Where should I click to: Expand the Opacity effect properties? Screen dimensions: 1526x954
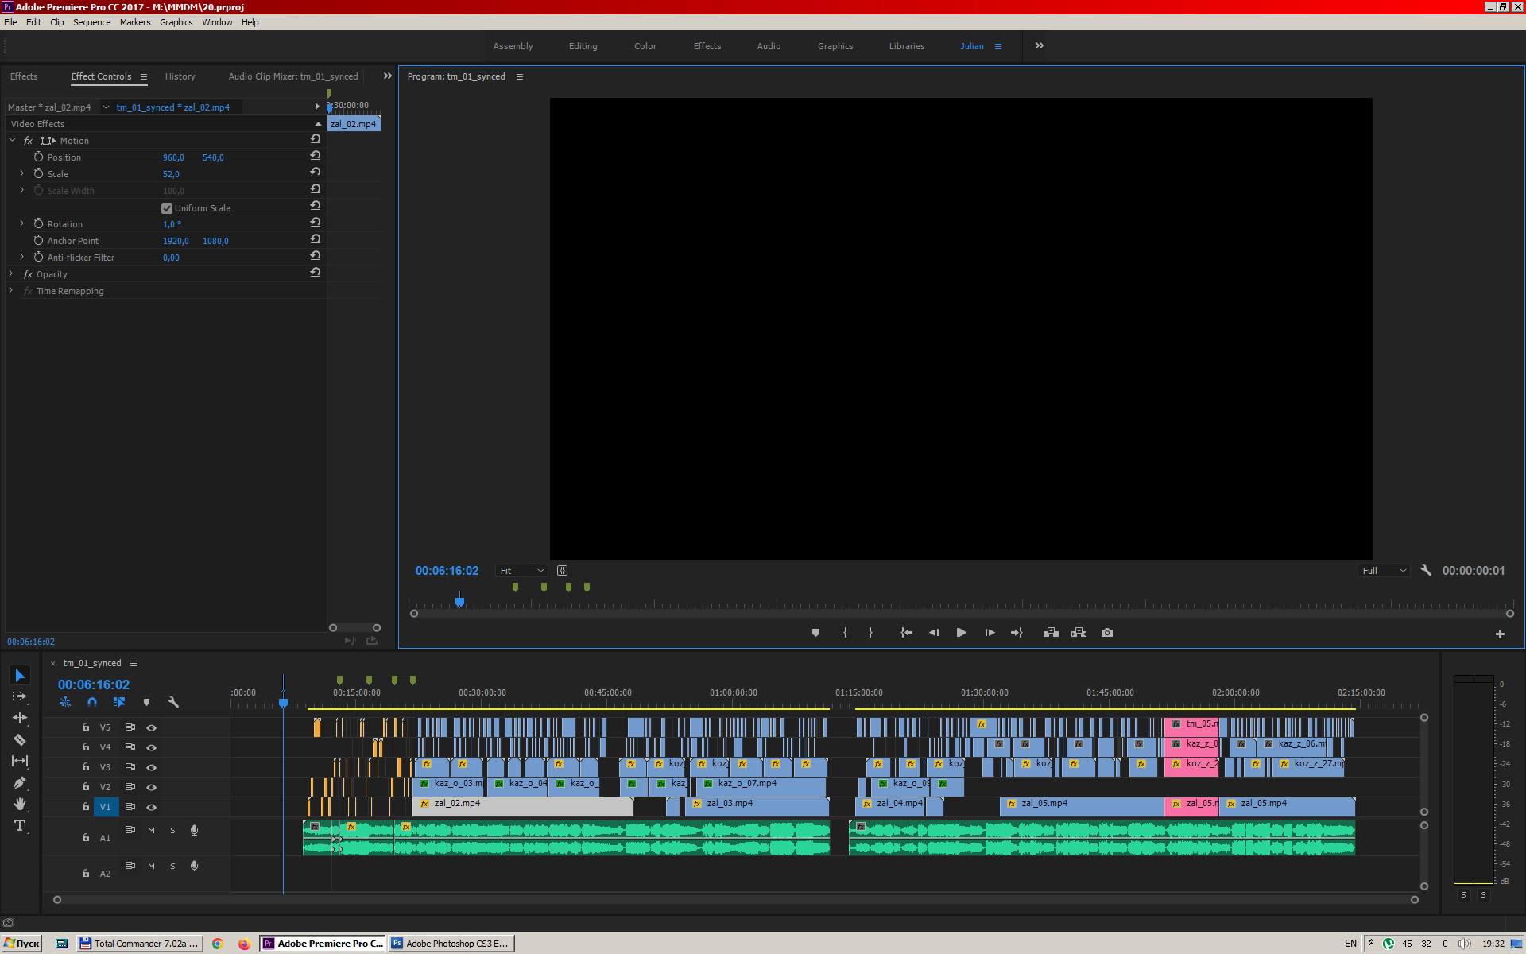[x=11, y=273]
